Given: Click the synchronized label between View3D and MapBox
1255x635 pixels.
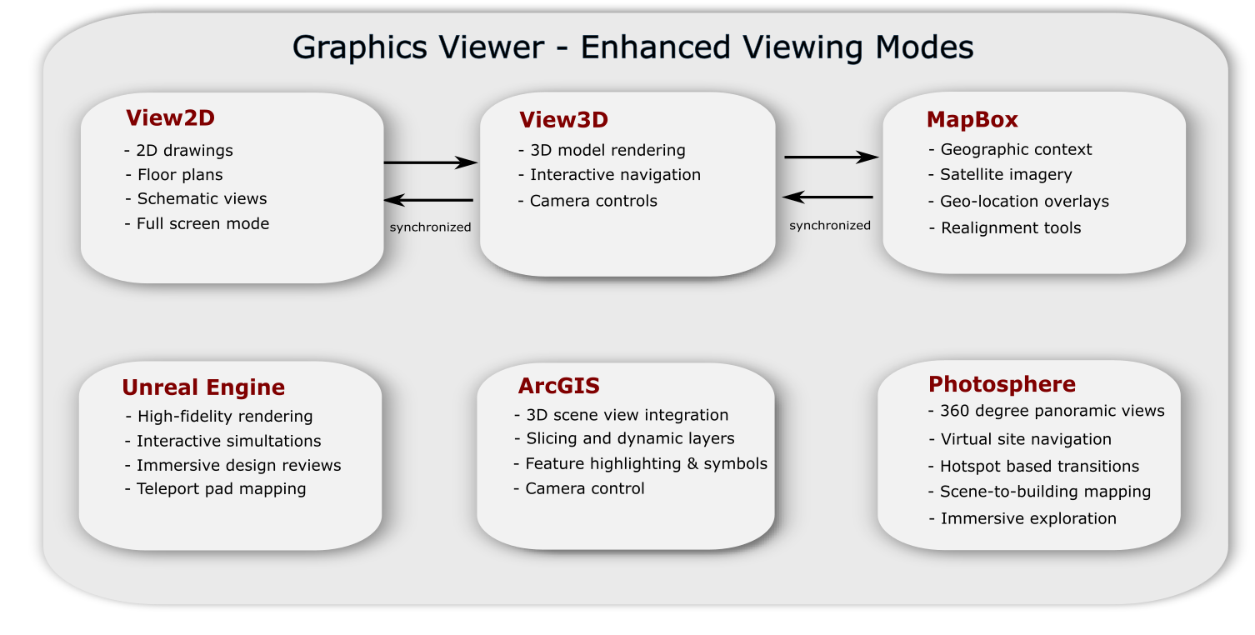Looking at the screenshot, I should 830,226.
